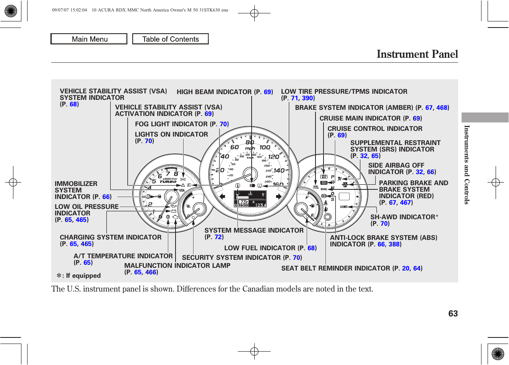Open page 72 link for System Message Indicator
This screenshot has width=509, height=365.
click(x=218, y=237)
